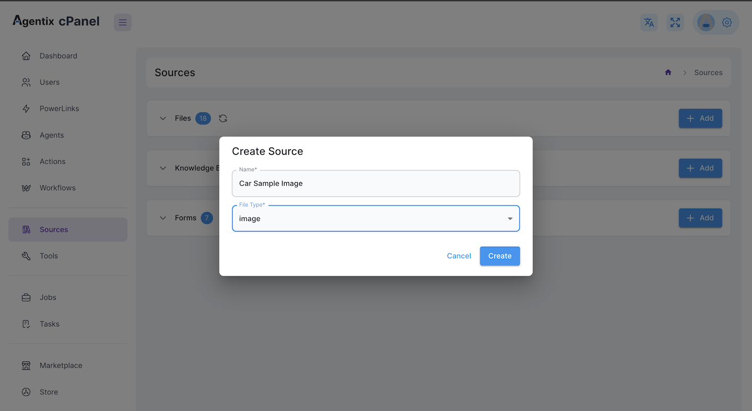Open the File Type dropdown

(510, 219)
